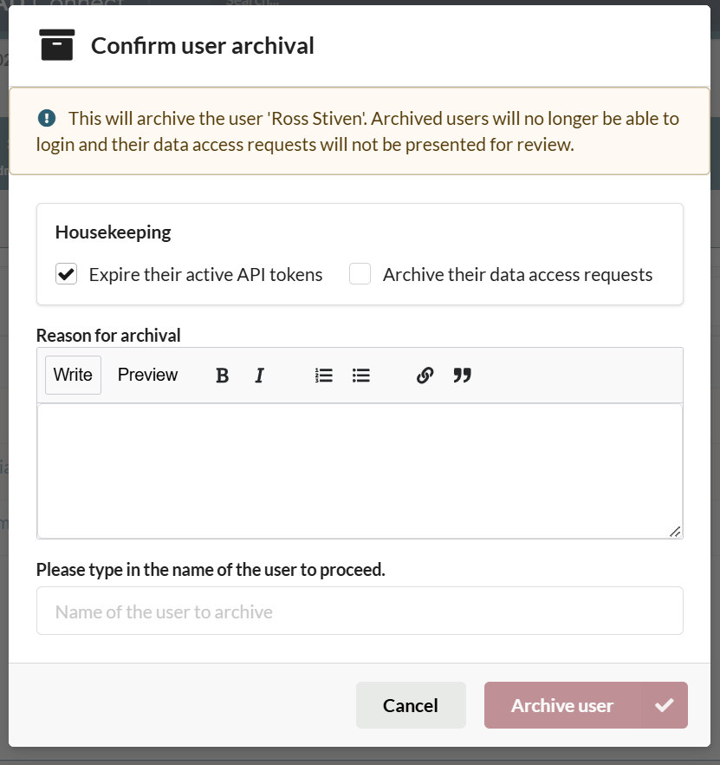Click the text area resize handle
Image resolution: width=720 pixels, height=765 pixels.
pos(676,532)
